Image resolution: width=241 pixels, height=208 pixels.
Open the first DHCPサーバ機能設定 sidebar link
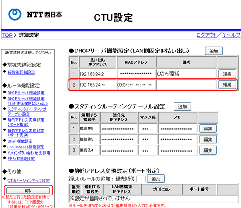click(x=26, y=93)
